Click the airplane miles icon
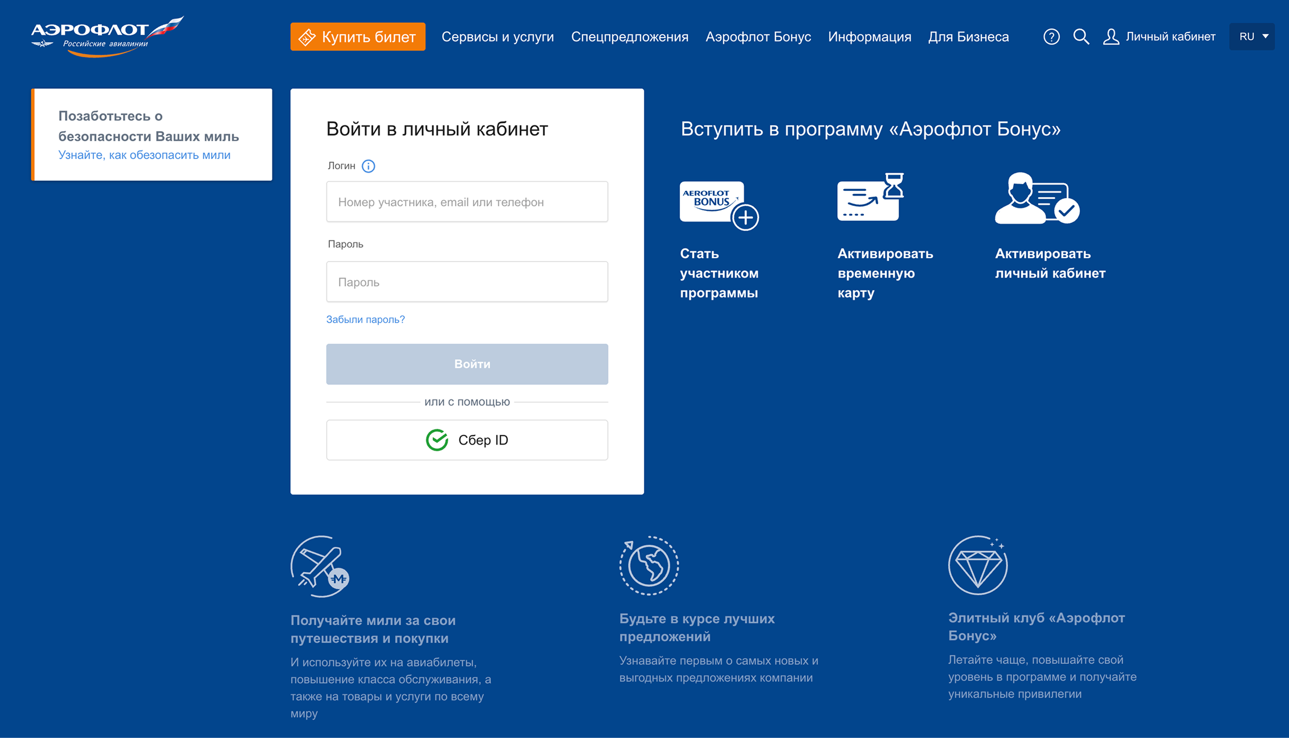 (x=320, y=566)
